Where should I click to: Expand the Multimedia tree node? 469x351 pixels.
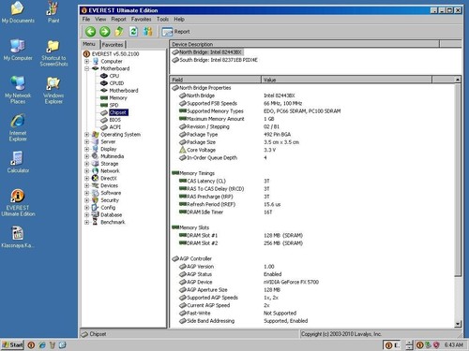pos(87,156)
